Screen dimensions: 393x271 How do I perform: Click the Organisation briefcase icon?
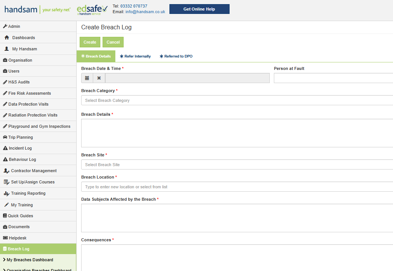tap(5, 60)
